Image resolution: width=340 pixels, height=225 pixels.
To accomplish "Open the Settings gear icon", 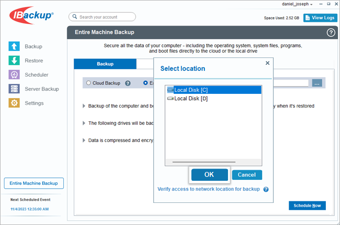I will point(14,103).
